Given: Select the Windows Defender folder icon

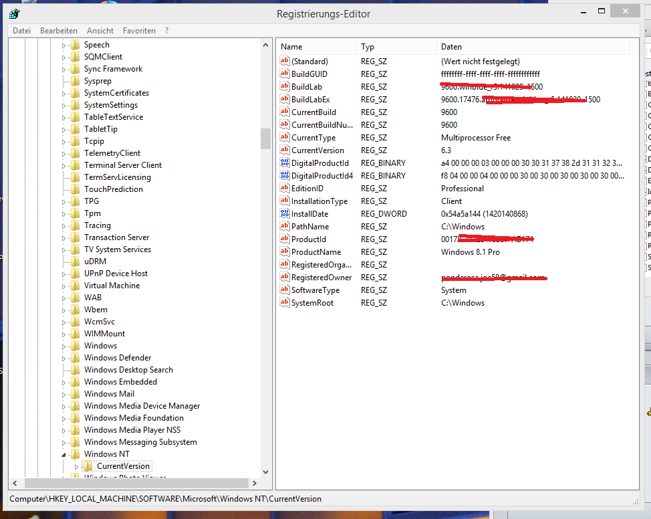Looking at the screenshot, I should [x=75, y=357].
